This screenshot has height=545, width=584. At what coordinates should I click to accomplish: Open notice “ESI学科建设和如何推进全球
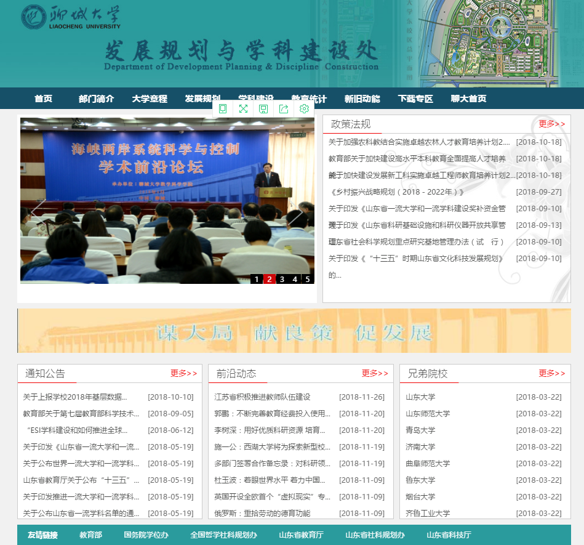pyautogui.click(x=77, y=430)
